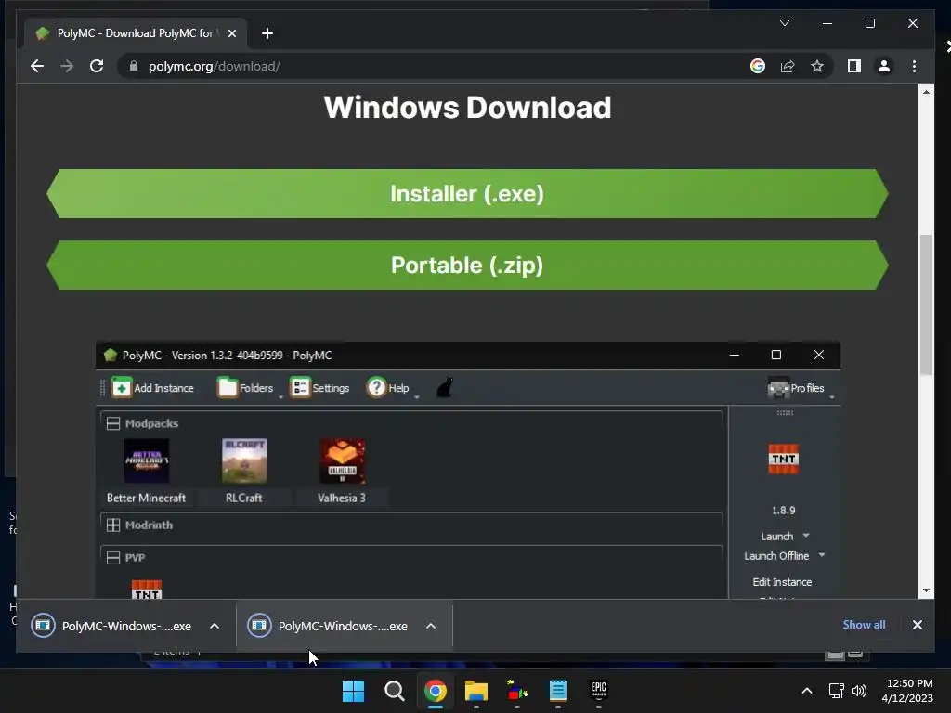
Task: Open the Google icon in address bar
Action: [758, 66]
